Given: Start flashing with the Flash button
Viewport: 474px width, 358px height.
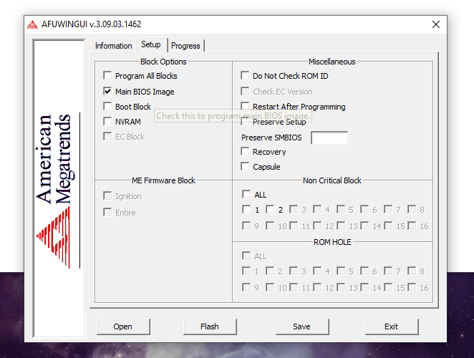Looking at the screenshot, I should pyautogui.click(x=210, y=326).
